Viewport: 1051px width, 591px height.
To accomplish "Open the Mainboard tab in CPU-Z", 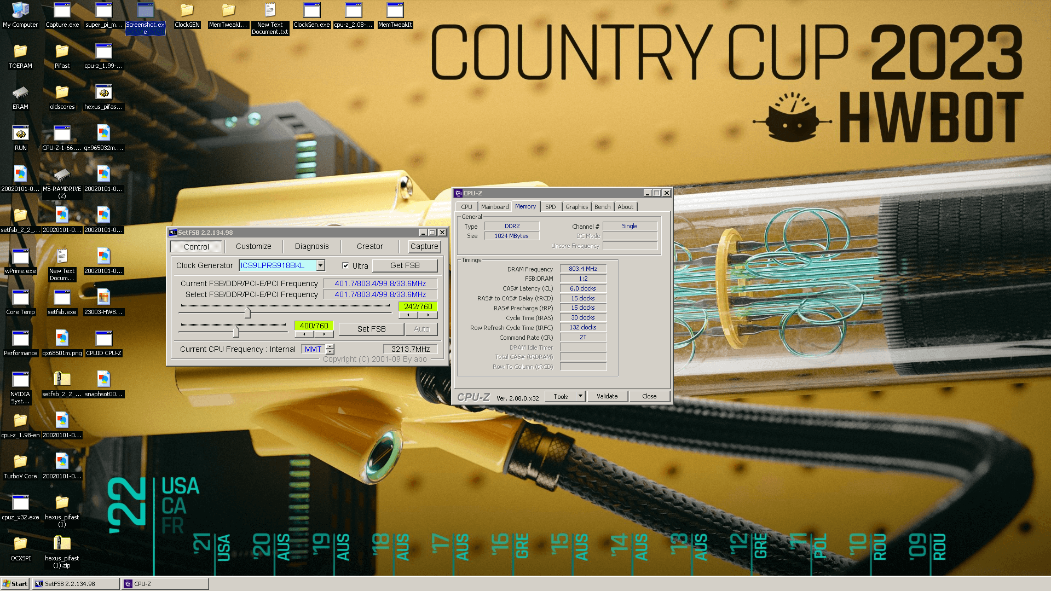I will pyautogui.click(x=495, y=207).
